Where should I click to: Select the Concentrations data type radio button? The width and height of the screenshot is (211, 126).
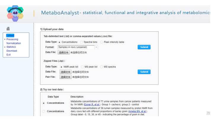[59, 42]
